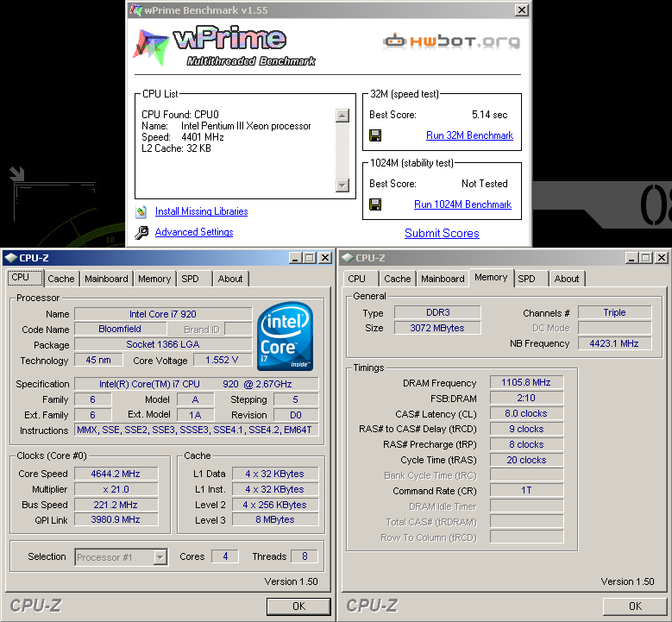Click the NB Frequency value '4423.1 MHz'
672x622 pixels.
[x=614, y=343]
